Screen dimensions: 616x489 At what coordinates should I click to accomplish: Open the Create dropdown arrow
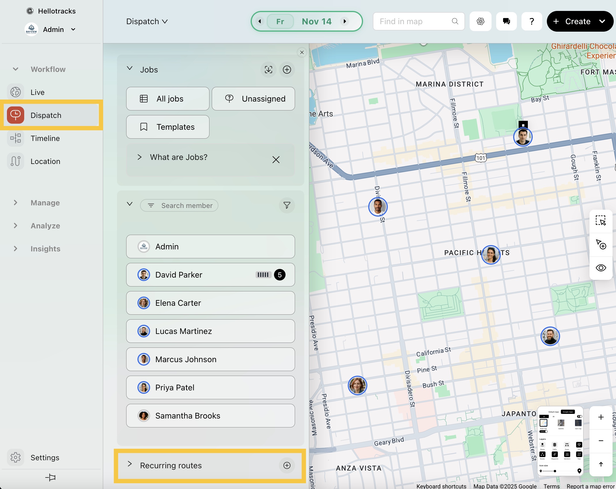[602, 21]
